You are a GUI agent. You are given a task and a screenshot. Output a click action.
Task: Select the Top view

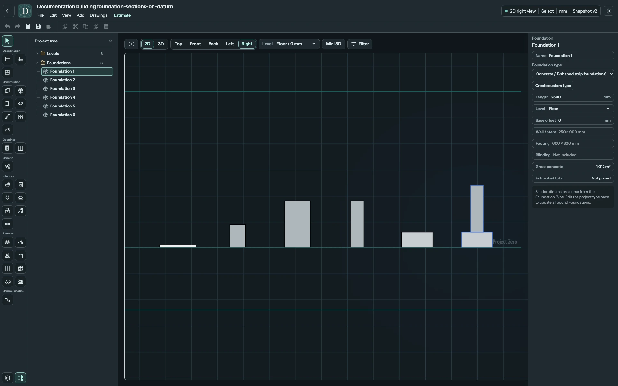[178, 44]
